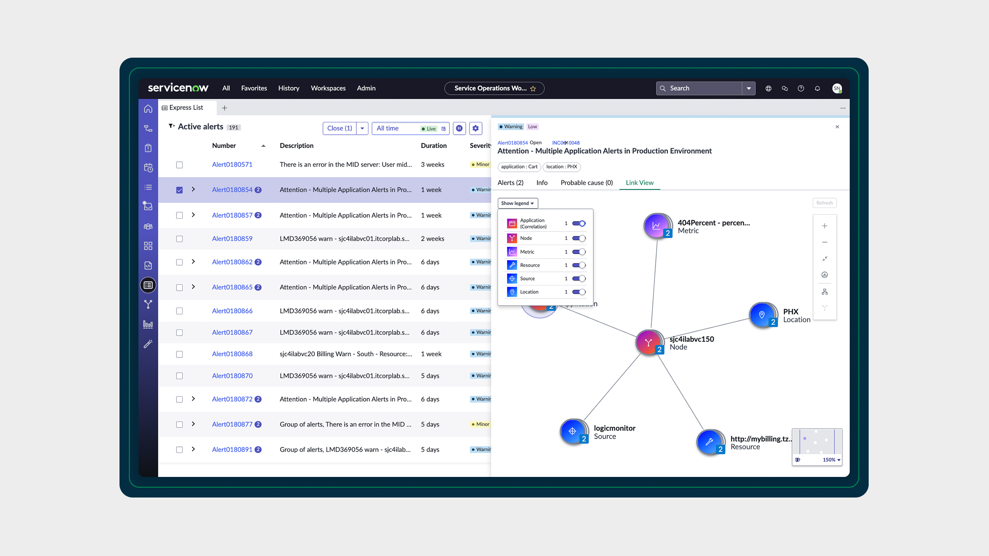Click the fit-to-view icon in graph toolbar
The image size is (989, 556).
point(825,259)
